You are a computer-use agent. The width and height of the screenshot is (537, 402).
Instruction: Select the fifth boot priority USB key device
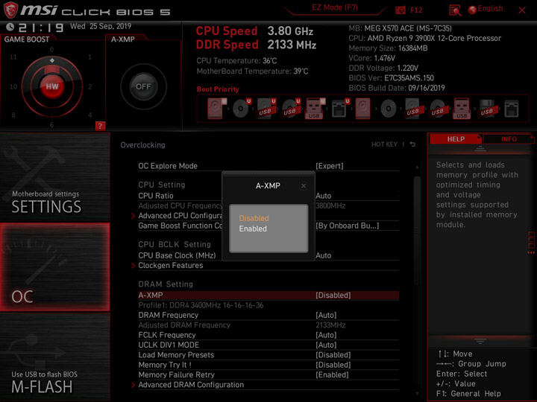point(315,109)
